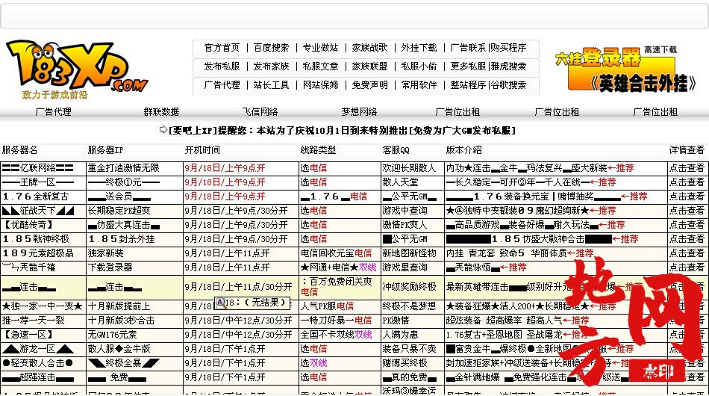Click server IP 长期稳定PK超爽
Screen dimensions: 709x396
119,211
